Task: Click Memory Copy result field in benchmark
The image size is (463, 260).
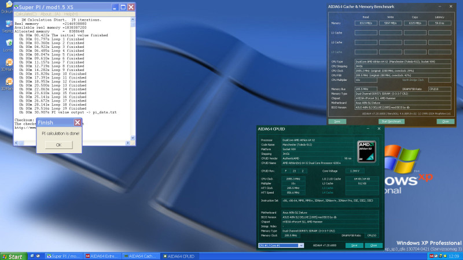Action: [415, 23]
